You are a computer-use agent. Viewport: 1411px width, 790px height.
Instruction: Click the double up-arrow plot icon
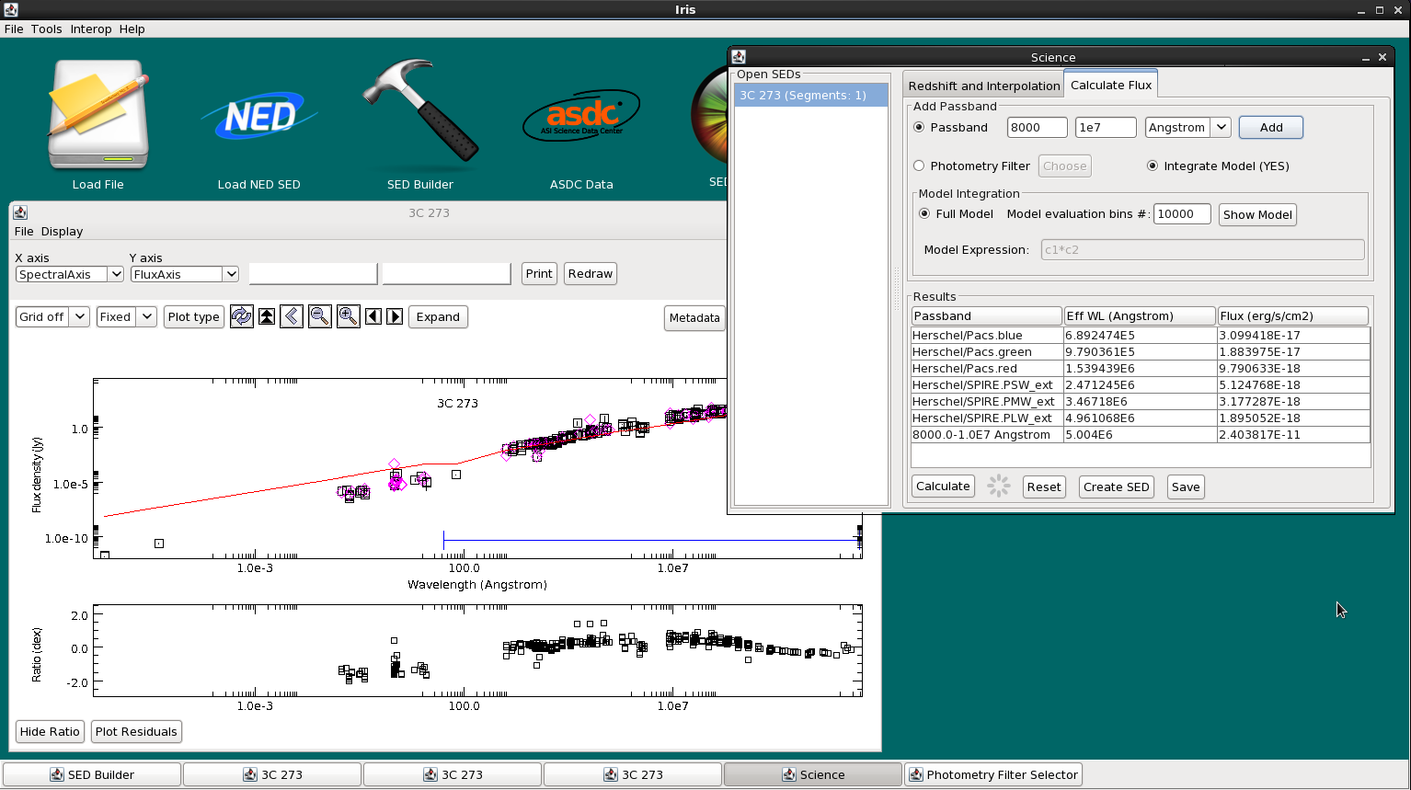click(267, 316)
